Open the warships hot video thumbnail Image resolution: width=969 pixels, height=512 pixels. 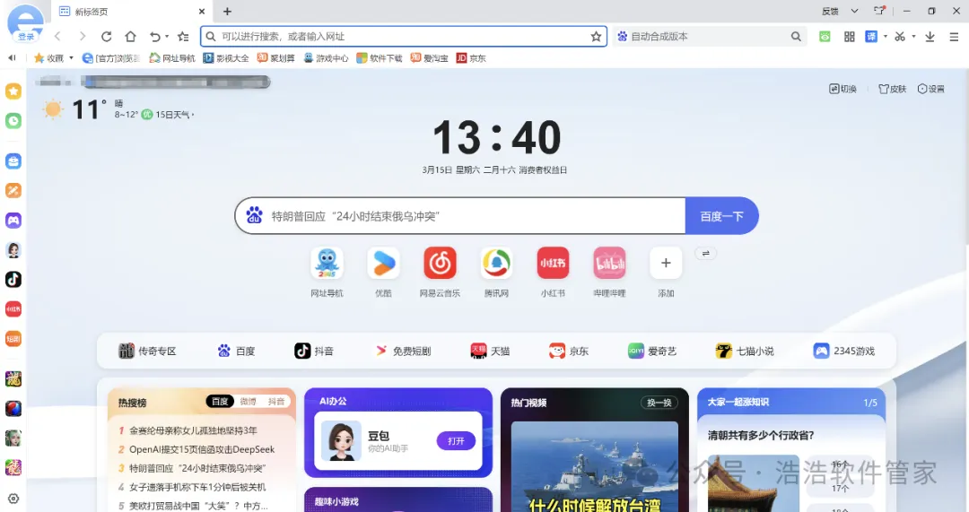pos(595,466)
